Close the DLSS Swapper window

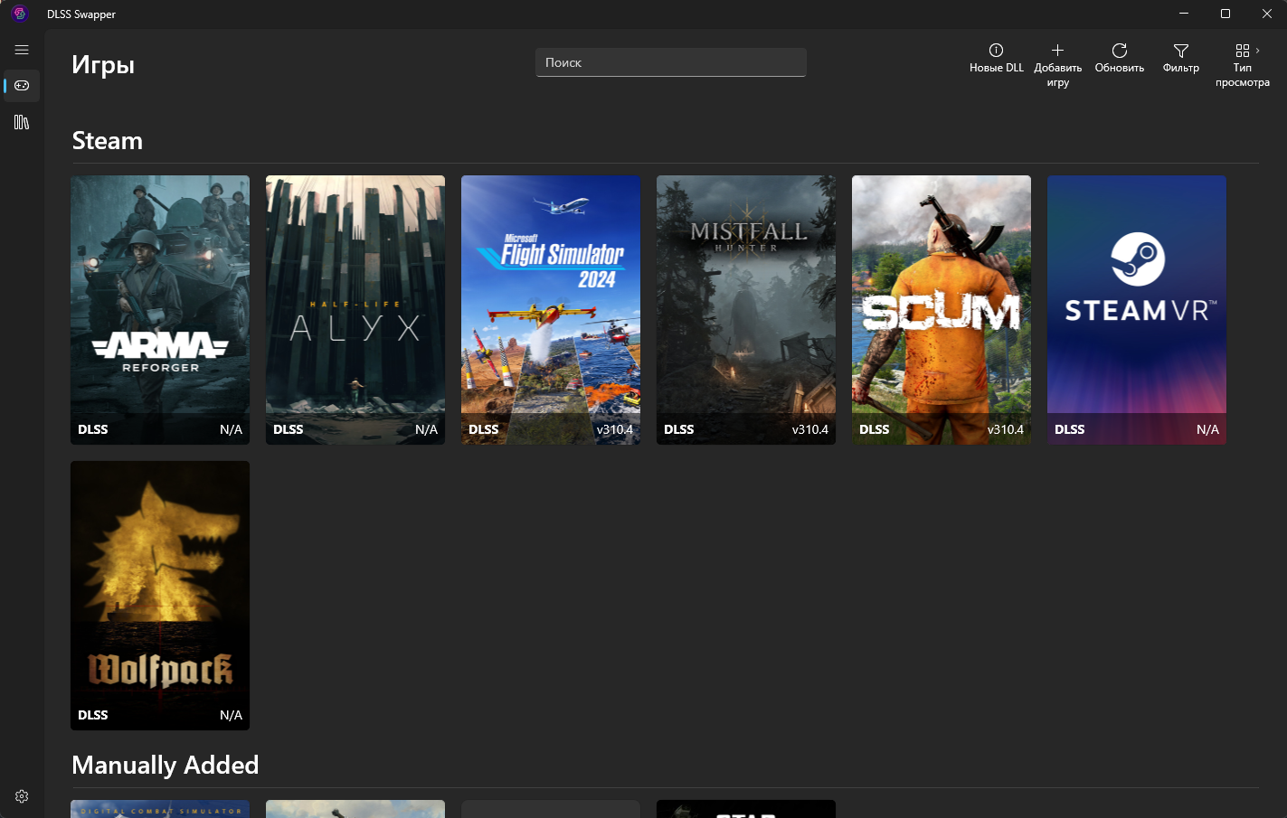[1267, 14]
